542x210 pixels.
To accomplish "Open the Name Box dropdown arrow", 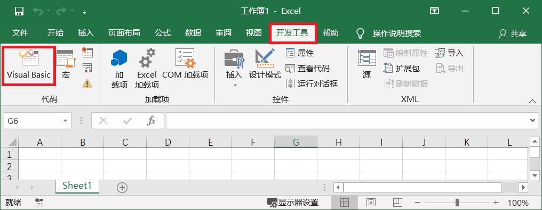I will [65, 121].
